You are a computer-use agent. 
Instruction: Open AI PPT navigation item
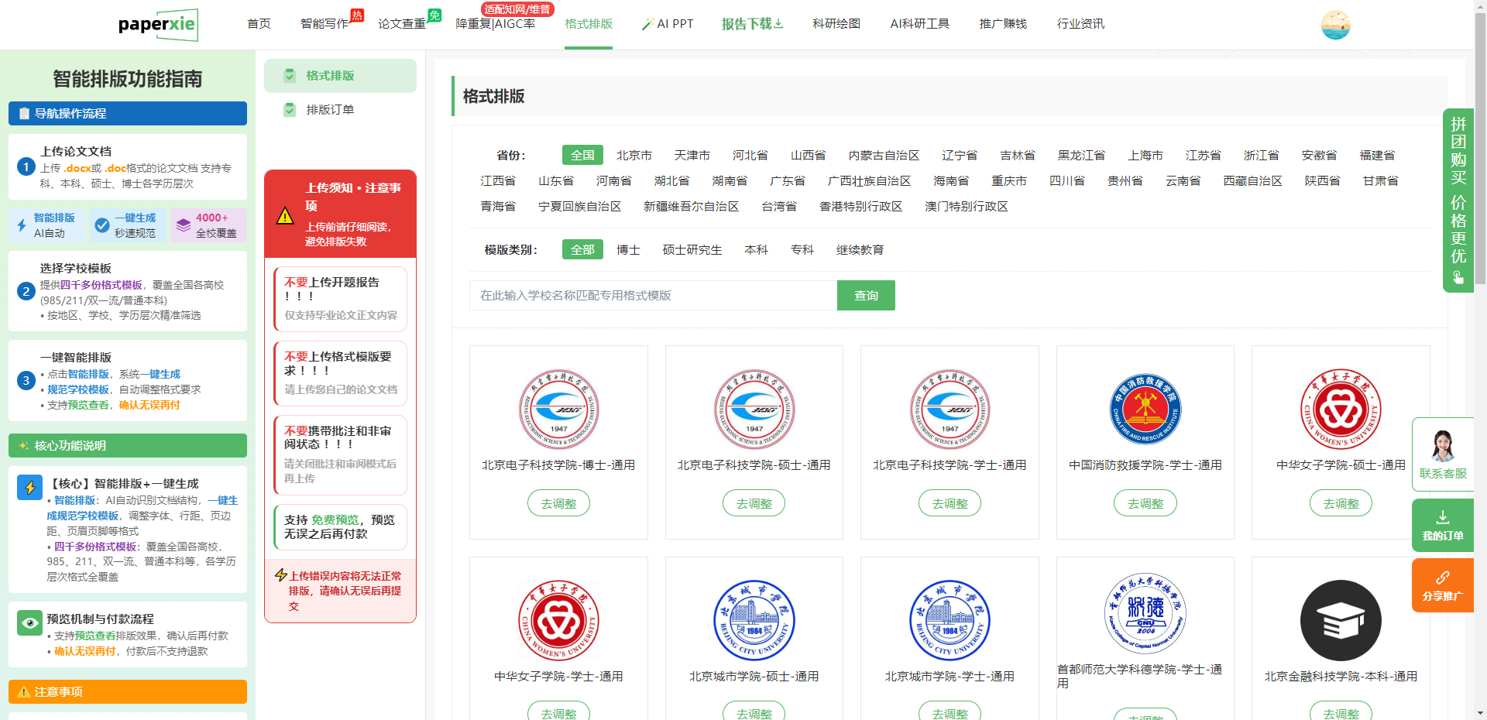click(667, 24)
